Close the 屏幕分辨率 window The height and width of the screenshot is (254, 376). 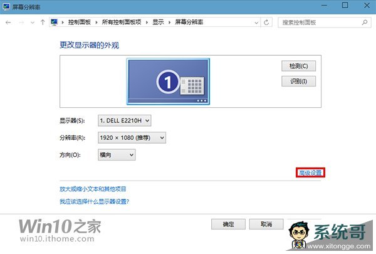(367, 5)
